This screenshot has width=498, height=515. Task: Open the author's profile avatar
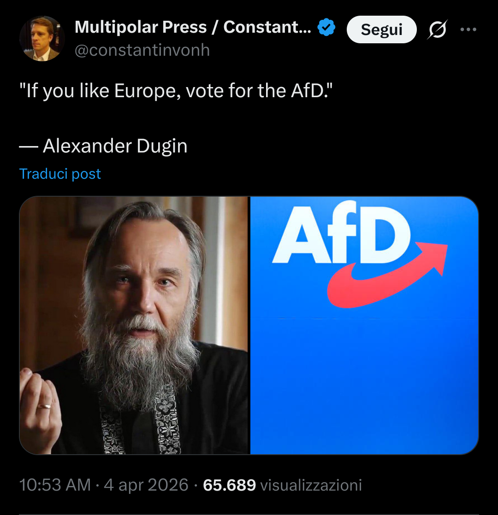coord(42,39)
